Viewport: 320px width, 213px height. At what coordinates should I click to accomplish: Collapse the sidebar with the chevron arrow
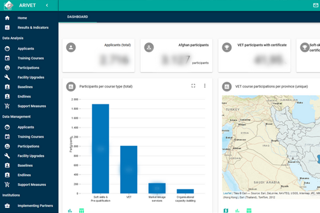[47, 6]
